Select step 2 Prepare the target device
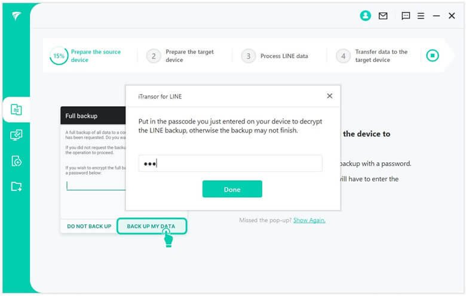This screenshot has height=296, width=466. [x=180, y=56]
